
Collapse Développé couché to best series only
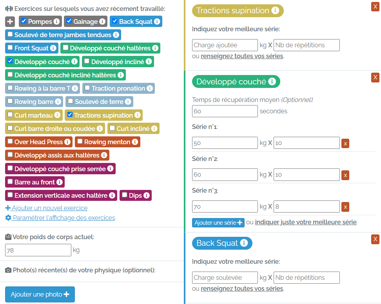[306, 222]
